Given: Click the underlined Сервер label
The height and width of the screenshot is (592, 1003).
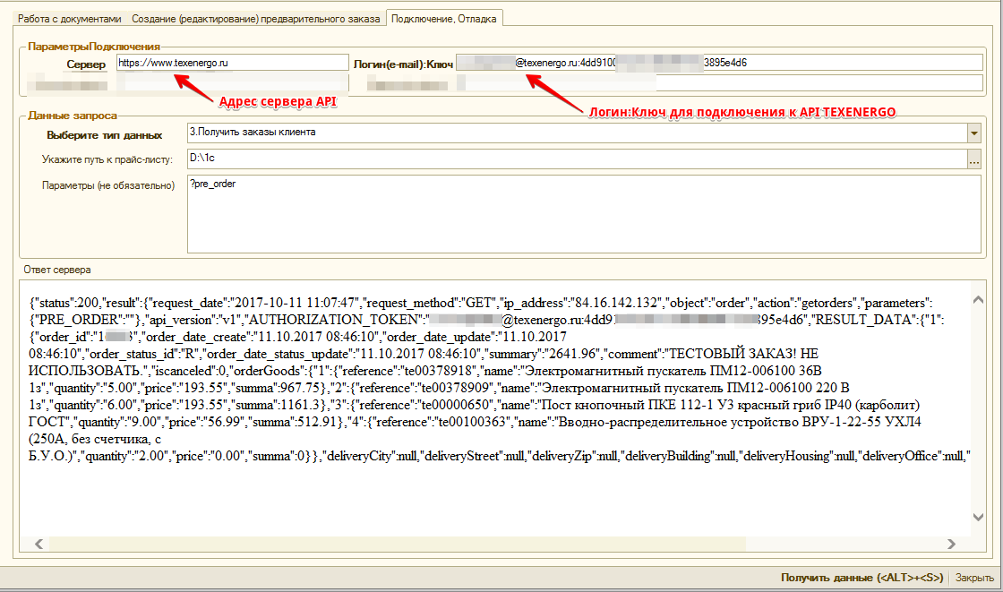Looking at the screenshot, I should pos(87,64).
